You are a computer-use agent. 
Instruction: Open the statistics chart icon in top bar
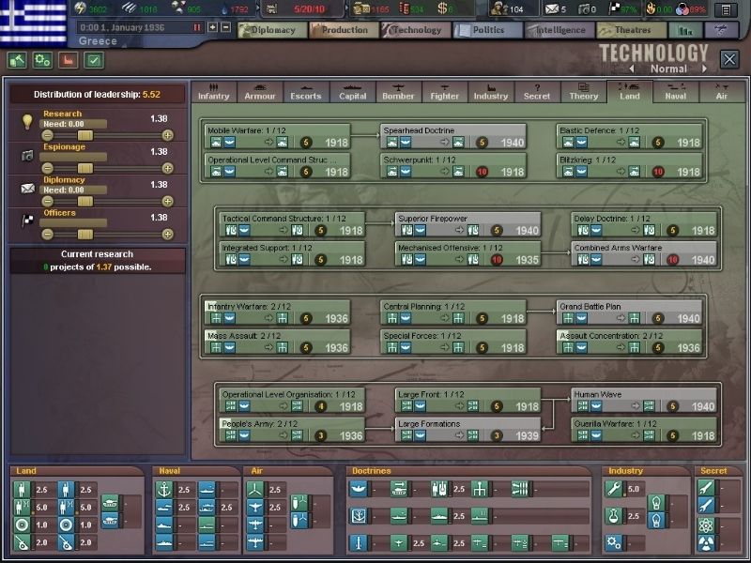pyautogui.click(x=685, y=30)
